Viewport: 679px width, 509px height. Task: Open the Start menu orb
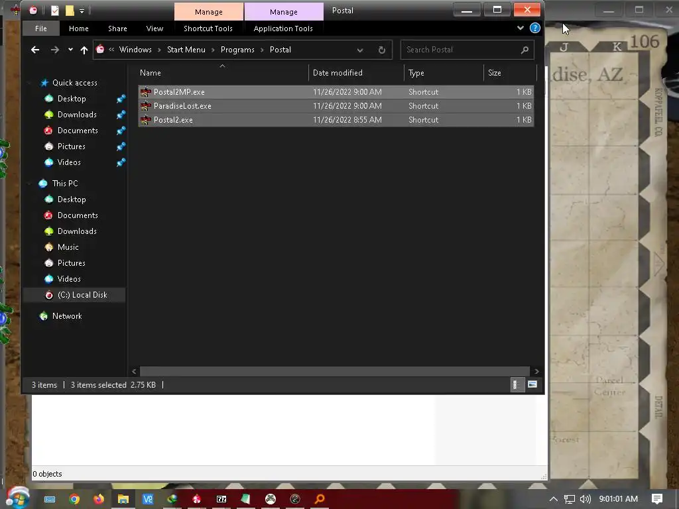pos(17,498)
